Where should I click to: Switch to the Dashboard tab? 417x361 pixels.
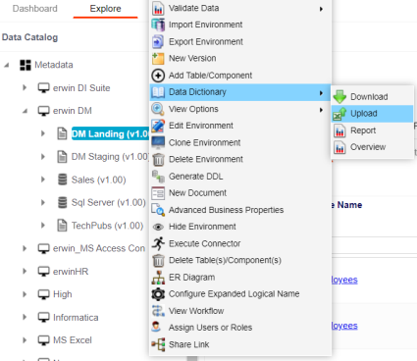click(x=35, y=9)
